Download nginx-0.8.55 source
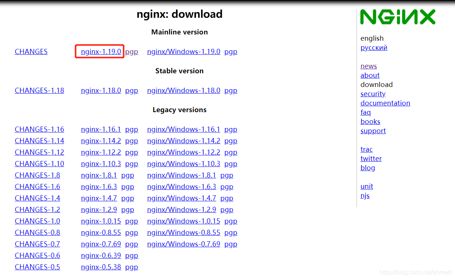 (101, 233)
